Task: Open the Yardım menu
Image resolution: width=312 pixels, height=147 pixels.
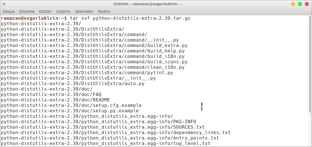Action: (104, 11)
